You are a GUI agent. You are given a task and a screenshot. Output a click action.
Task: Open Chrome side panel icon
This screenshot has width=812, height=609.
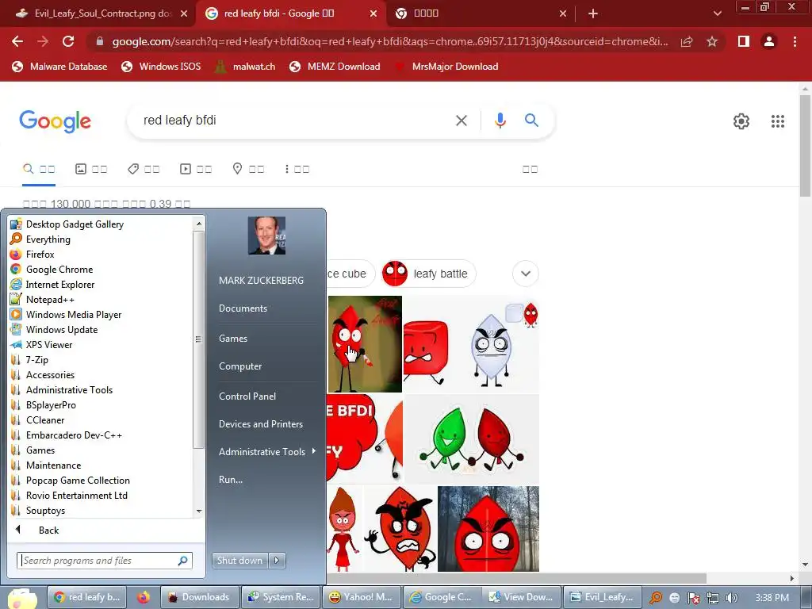coord(744,41)
